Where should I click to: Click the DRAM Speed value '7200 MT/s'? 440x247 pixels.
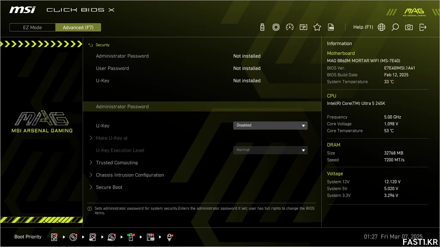tap(394, 160)
